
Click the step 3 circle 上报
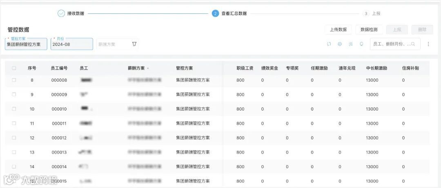[x=366, y=13]
